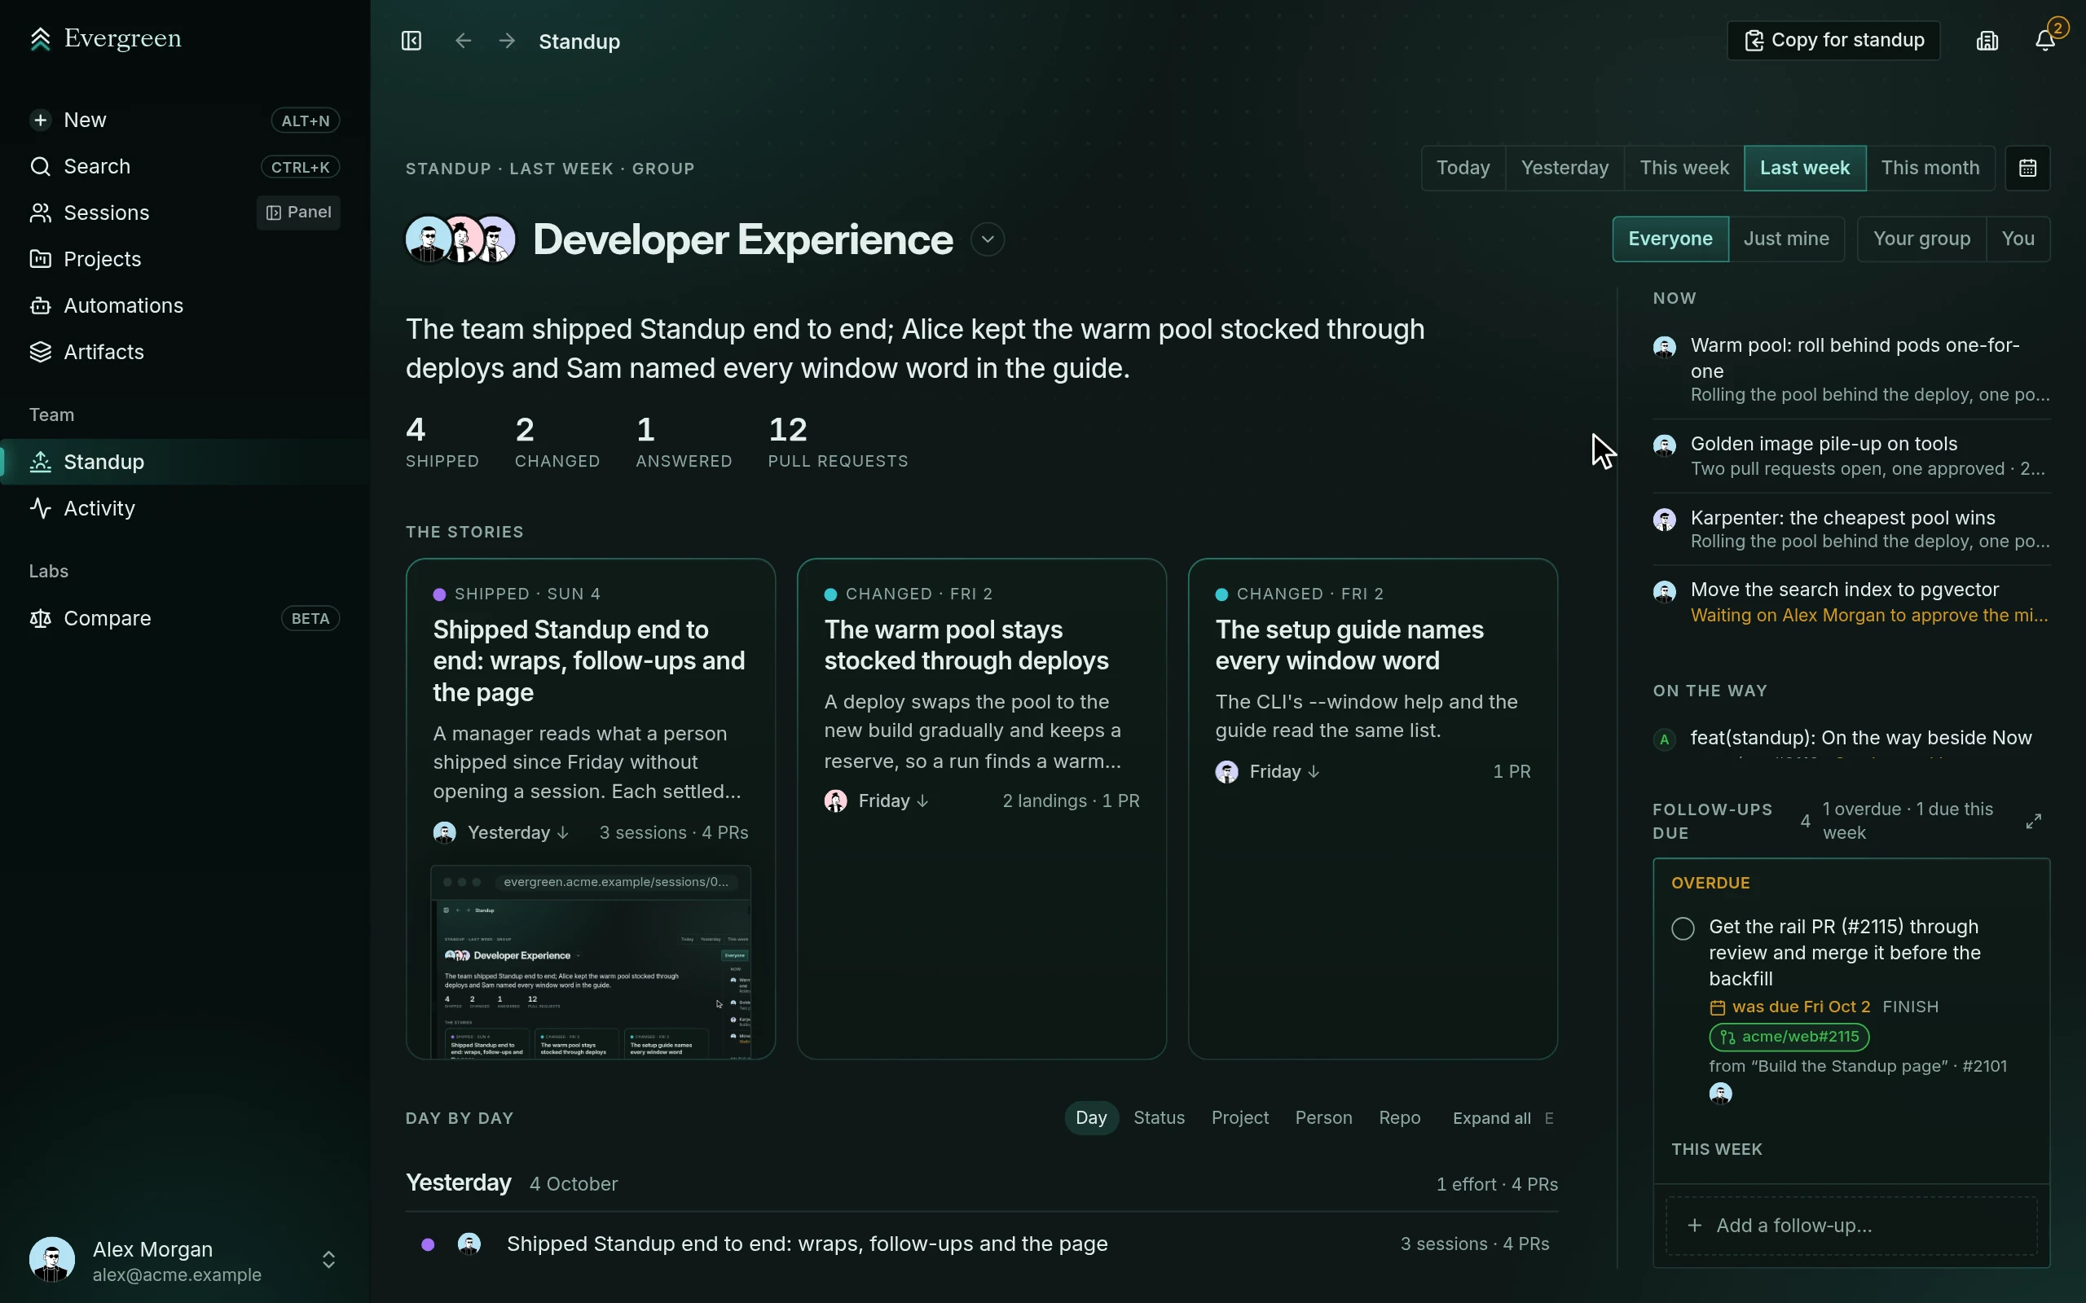The image size is (2086, 1303).
Task: Click Copy for standup button
Action: tap(1833, 41)
